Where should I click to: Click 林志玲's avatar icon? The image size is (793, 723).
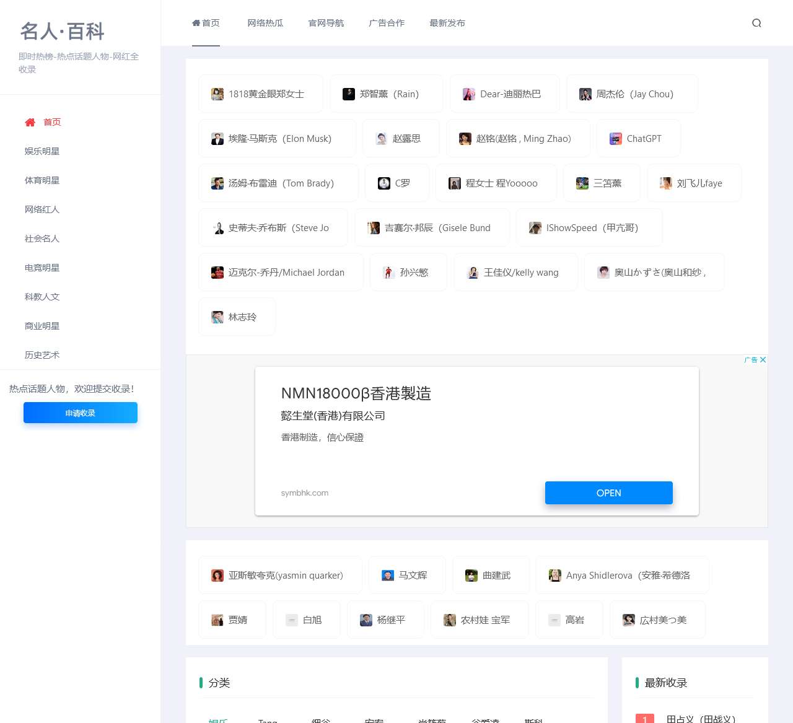pos(216,317)
